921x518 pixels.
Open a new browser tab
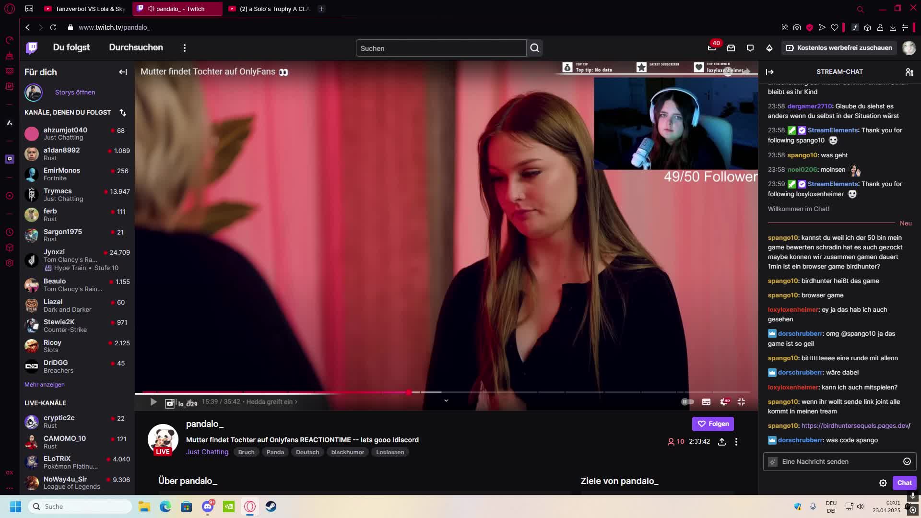pos(321,9)
